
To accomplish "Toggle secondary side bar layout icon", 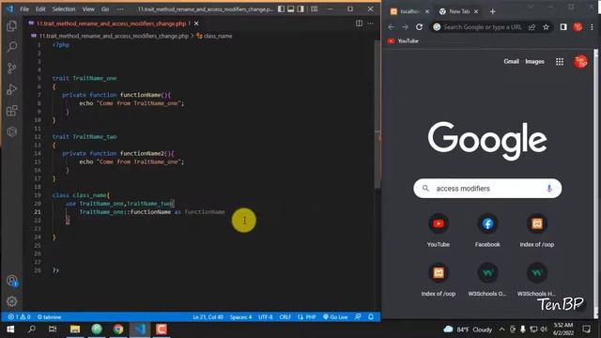I will tap(300, 8).
